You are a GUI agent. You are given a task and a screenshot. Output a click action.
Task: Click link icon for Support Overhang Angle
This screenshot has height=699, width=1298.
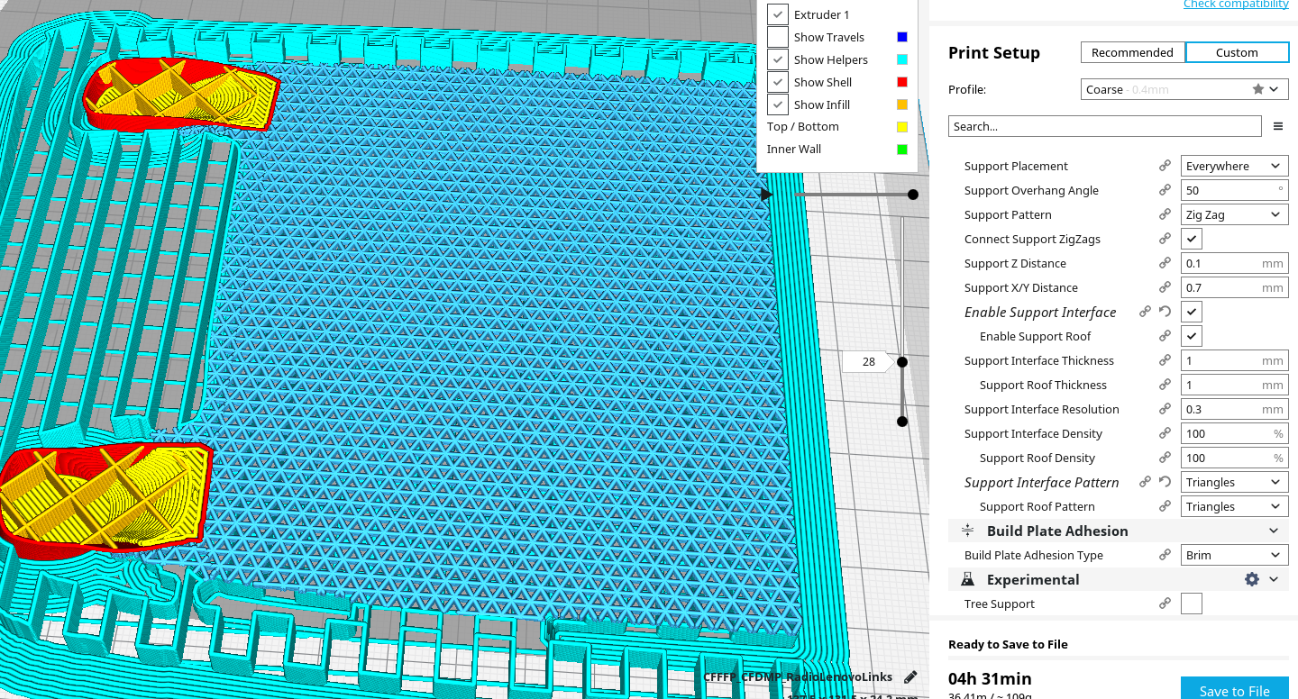(x=1165, y=190)
